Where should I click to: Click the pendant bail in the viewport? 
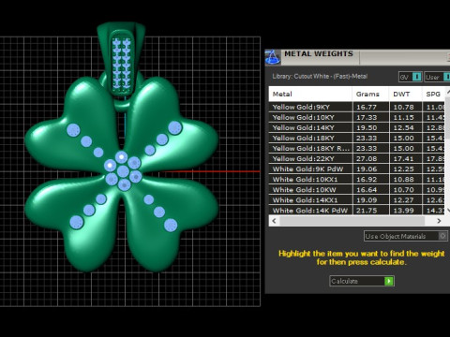pyautogui.click(x=121, y=59)
